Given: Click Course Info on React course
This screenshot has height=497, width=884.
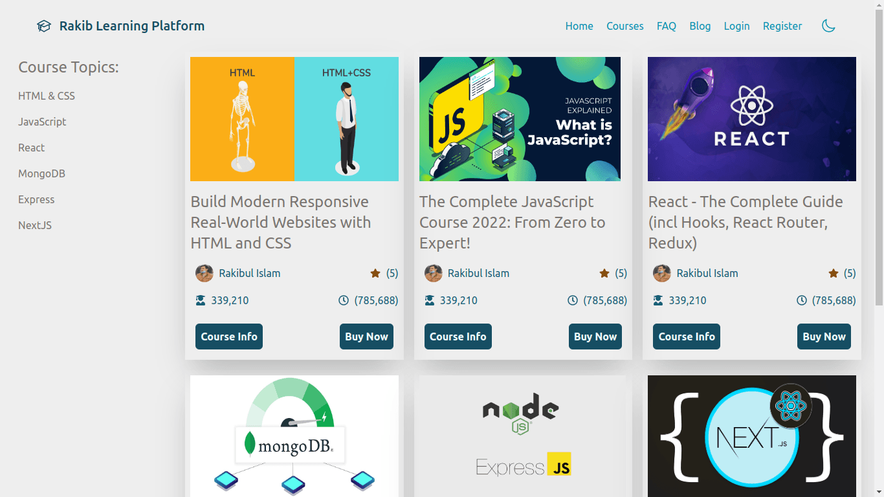Looking at the screenshot, I should 687,337.
